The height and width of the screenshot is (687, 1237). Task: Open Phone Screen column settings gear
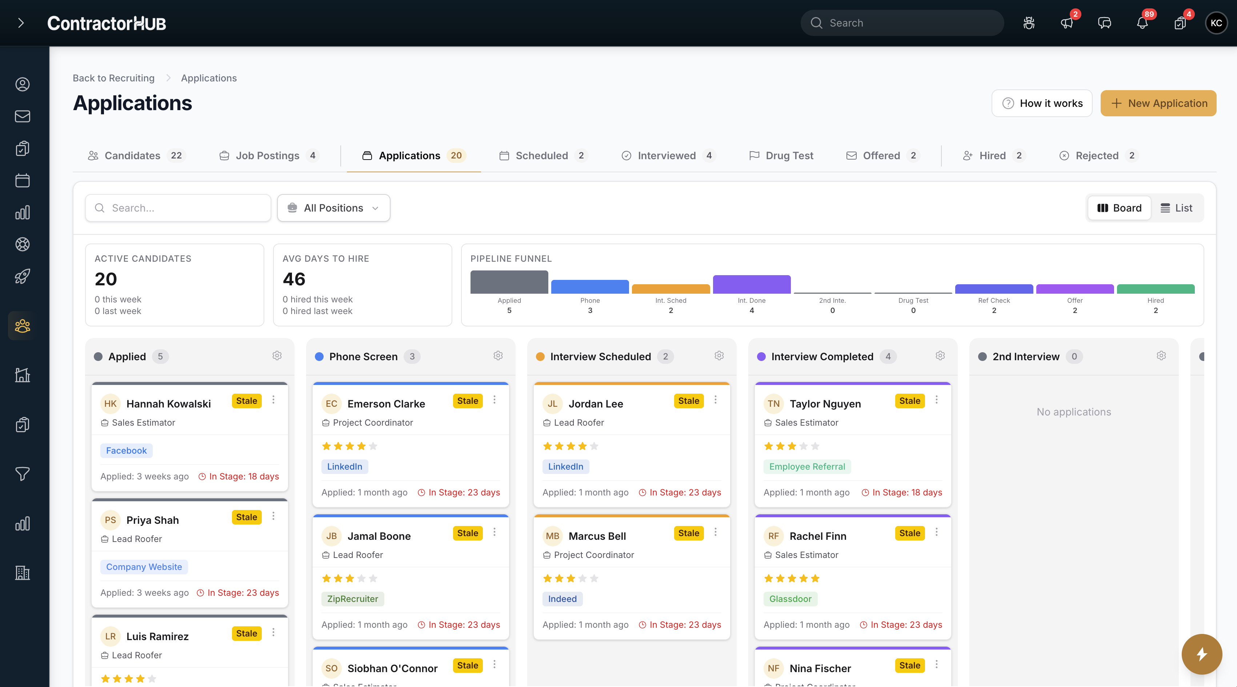498,356
